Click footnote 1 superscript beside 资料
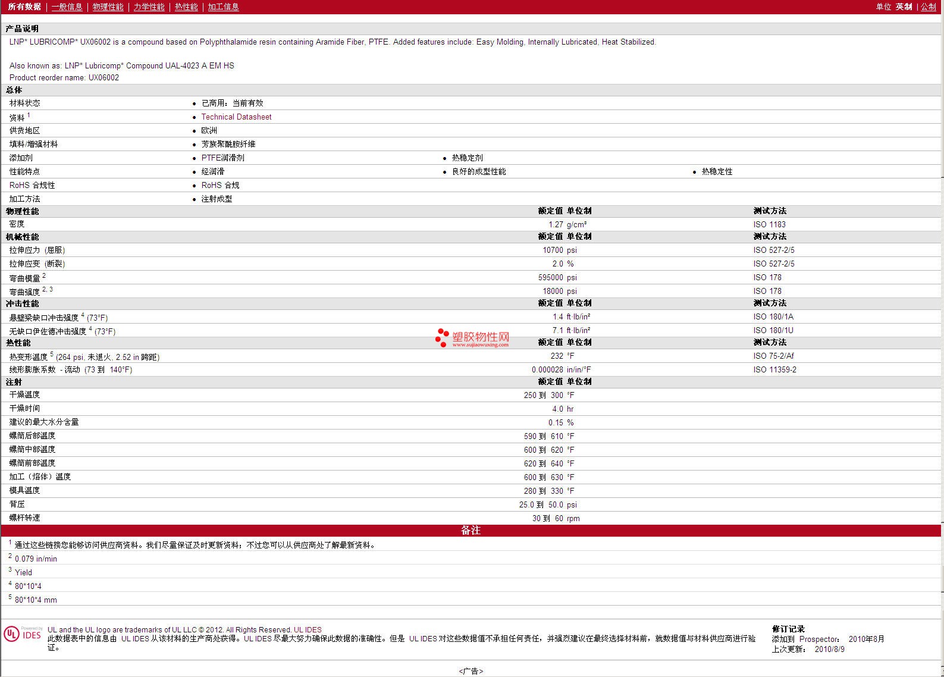The image size is (944, 677). tap(29, 115)
